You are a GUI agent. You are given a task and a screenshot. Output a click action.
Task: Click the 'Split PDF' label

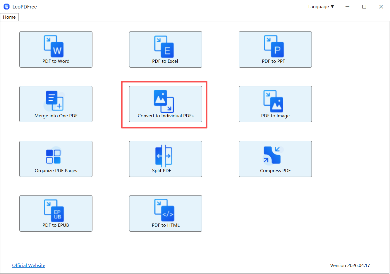(x=162, y=171)
